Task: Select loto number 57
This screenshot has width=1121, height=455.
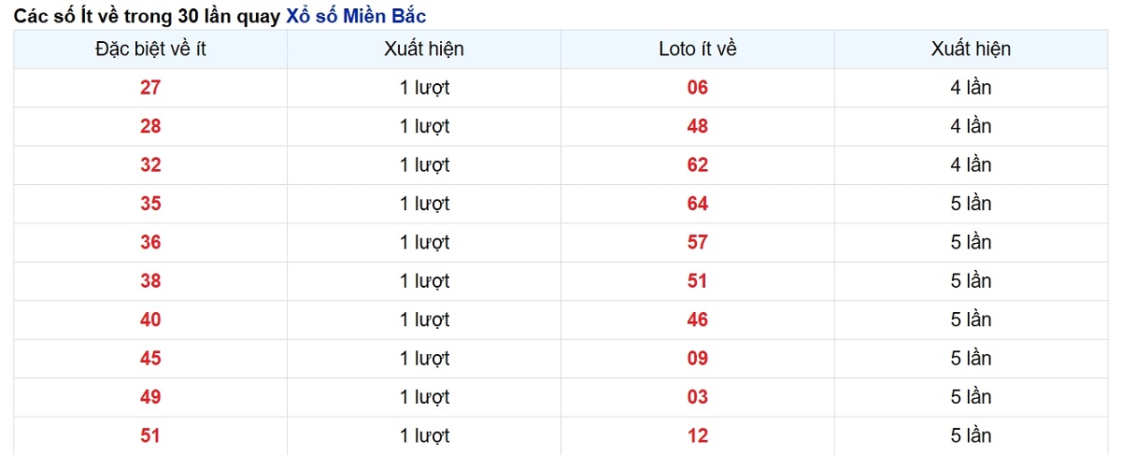Action: click(x=698, y=242)
